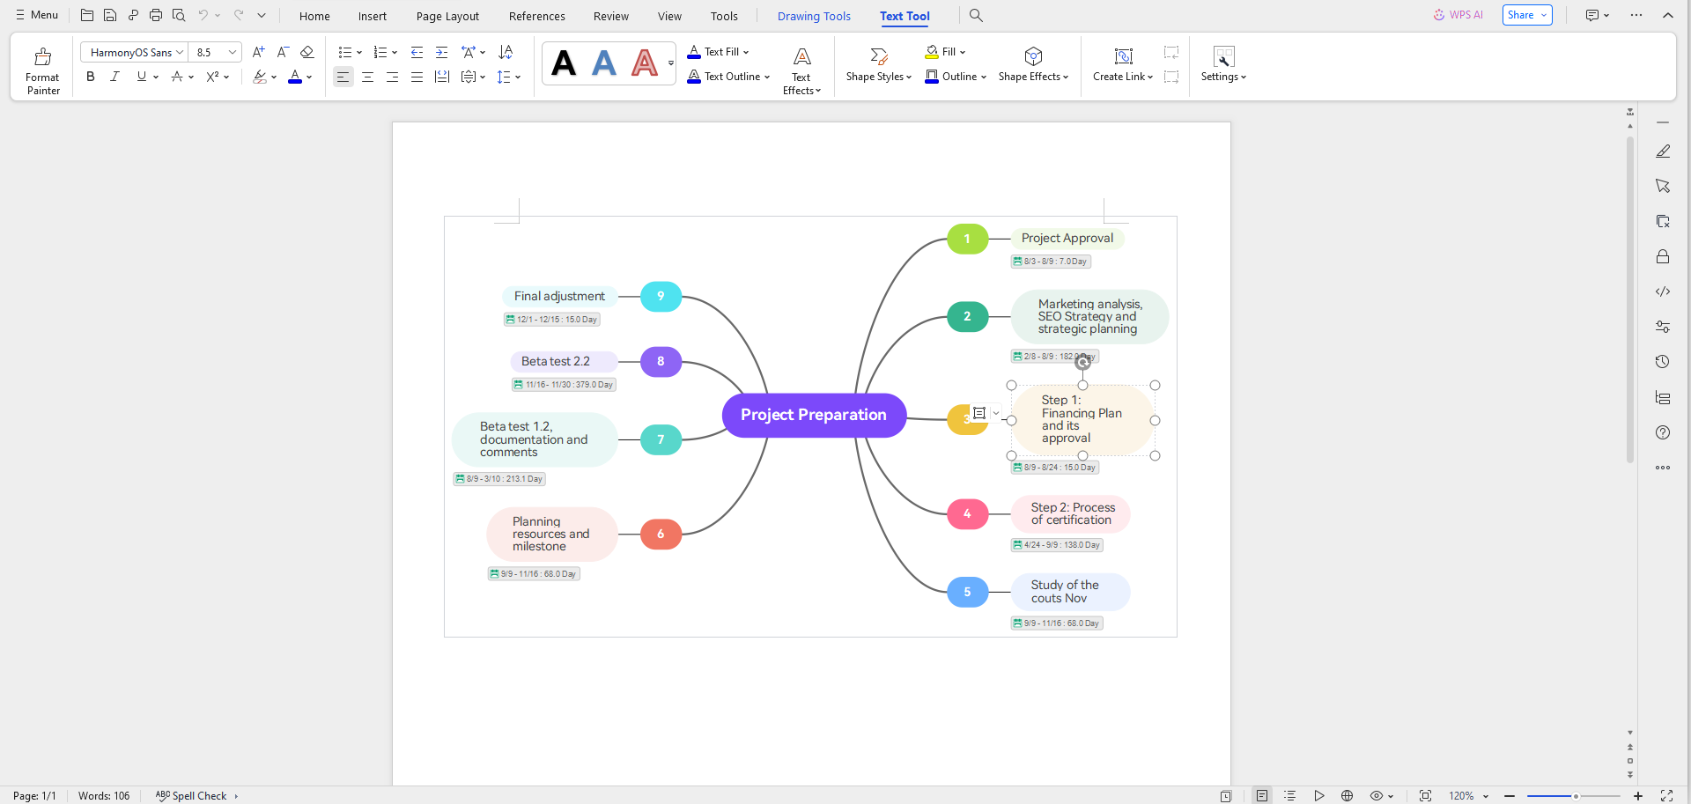Open the main Menu
This screenshot has width=1691, height=804.
click(x=37, y=15)
